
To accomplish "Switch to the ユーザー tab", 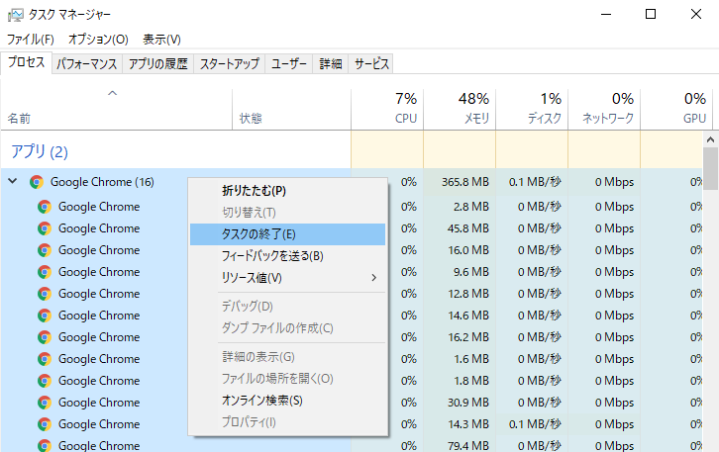I will coord(289,63).
